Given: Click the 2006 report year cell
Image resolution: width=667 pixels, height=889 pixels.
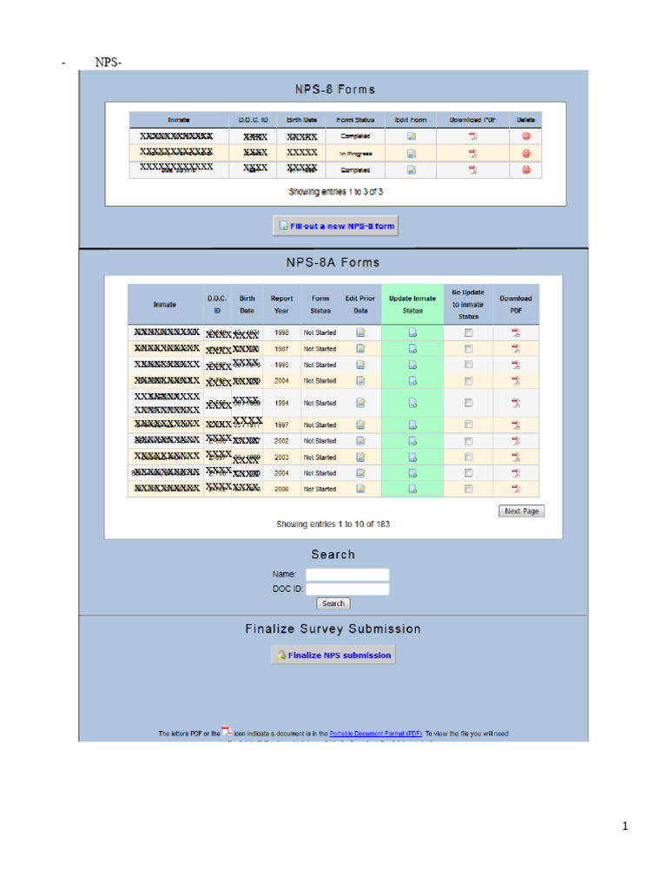Looking at the screenshot, I should point(282,489).
